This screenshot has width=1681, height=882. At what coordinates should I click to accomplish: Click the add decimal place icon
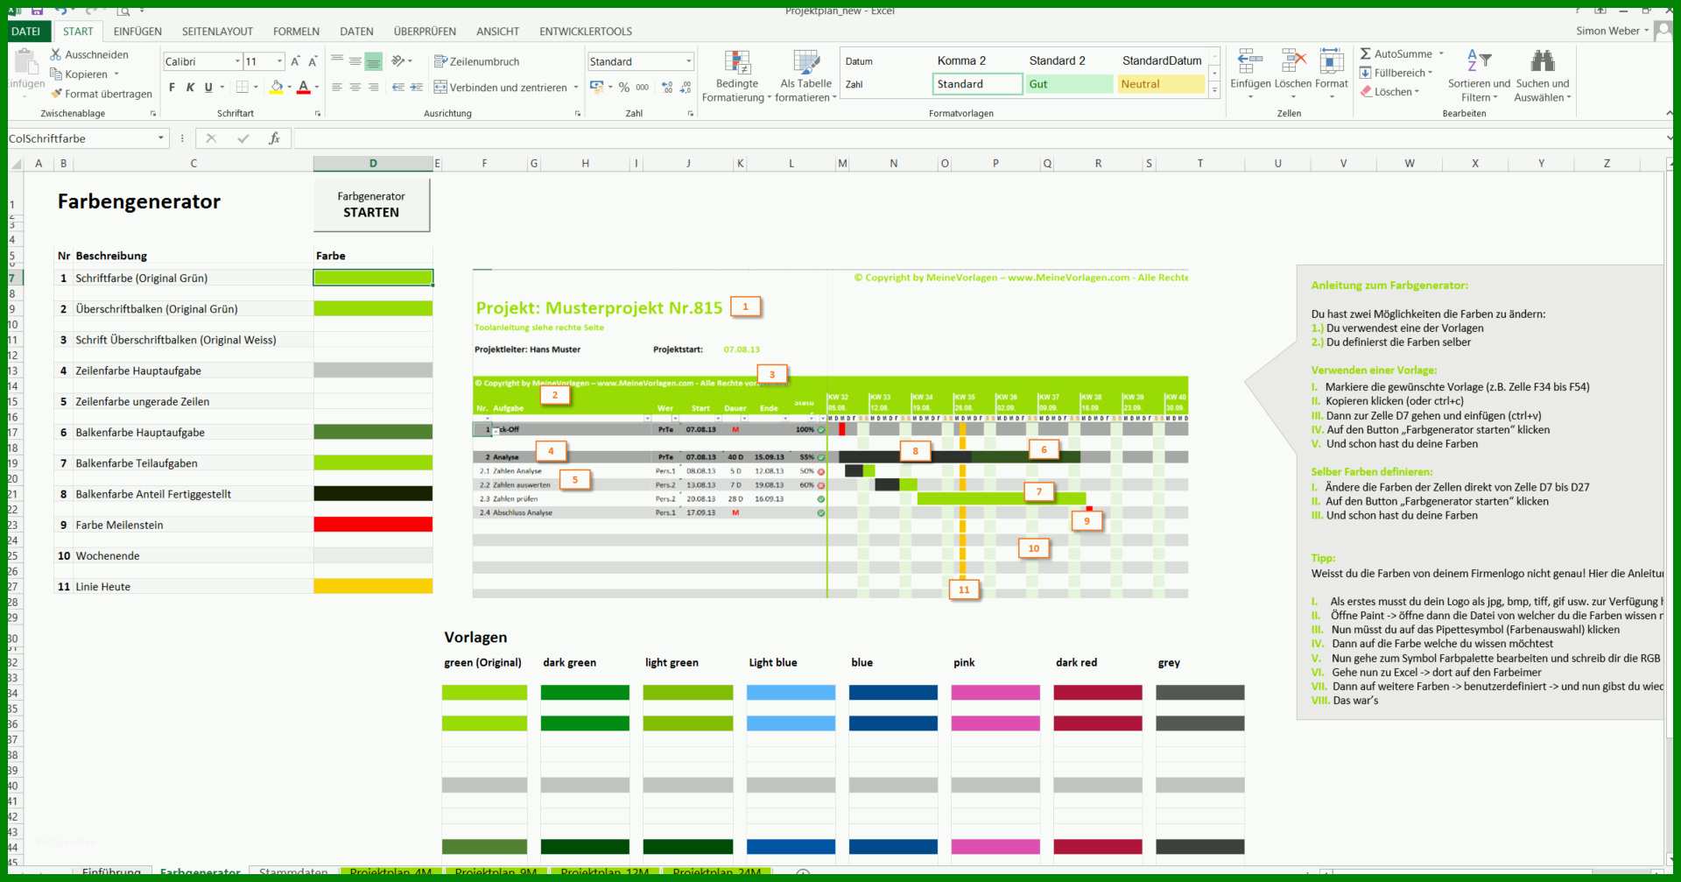(x=667, y=87)
